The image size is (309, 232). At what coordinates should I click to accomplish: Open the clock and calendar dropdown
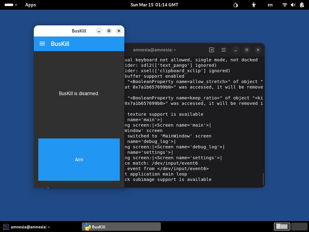(x=154, y=5)
